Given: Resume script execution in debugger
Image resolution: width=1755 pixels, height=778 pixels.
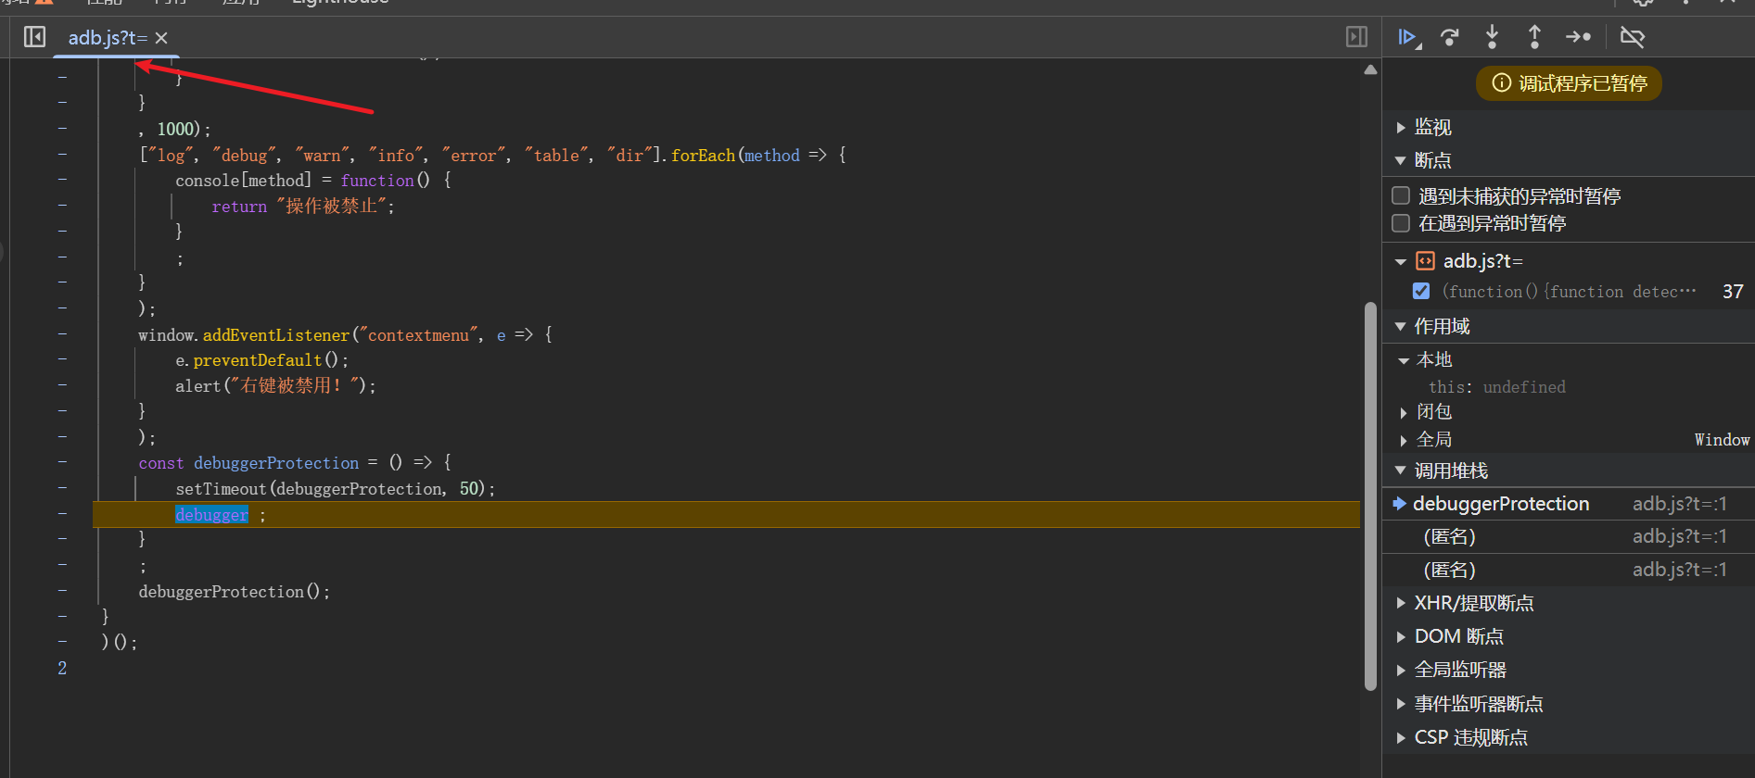Looking at the screenshot, I should click(x=1407, y=37).
